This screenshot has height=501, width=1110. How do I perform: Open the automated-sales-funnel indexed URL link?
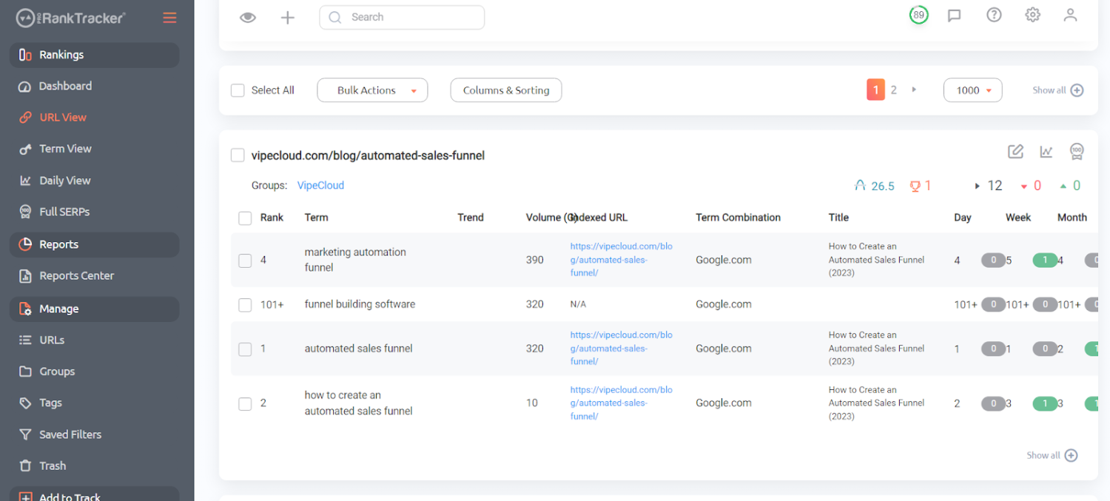point(621,259)
